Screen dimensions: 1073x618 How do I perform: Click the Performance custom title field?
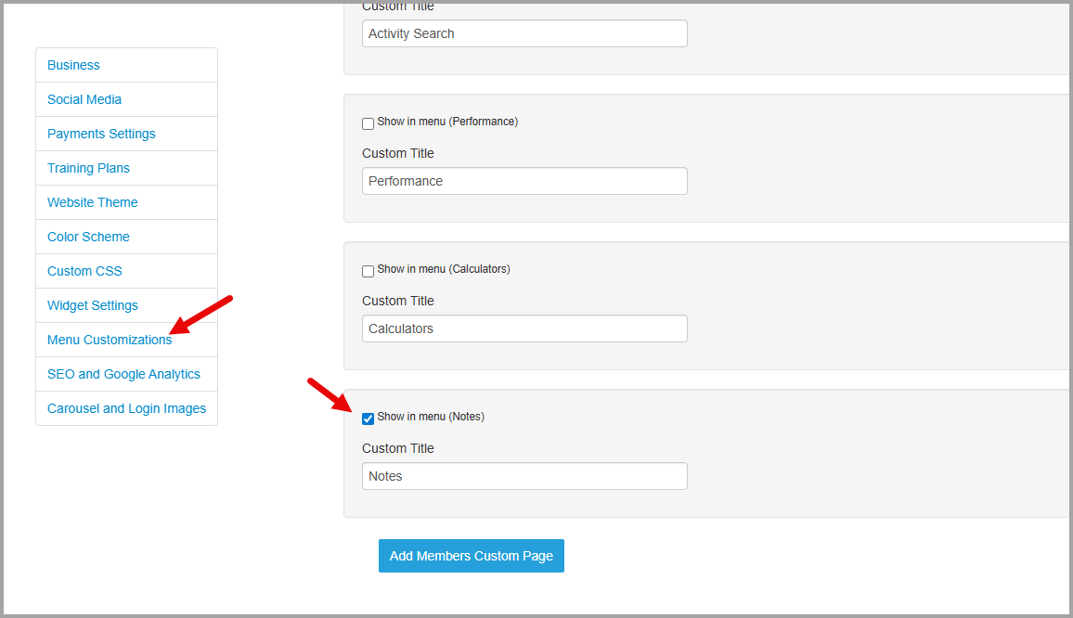click(x=524, y=181)
